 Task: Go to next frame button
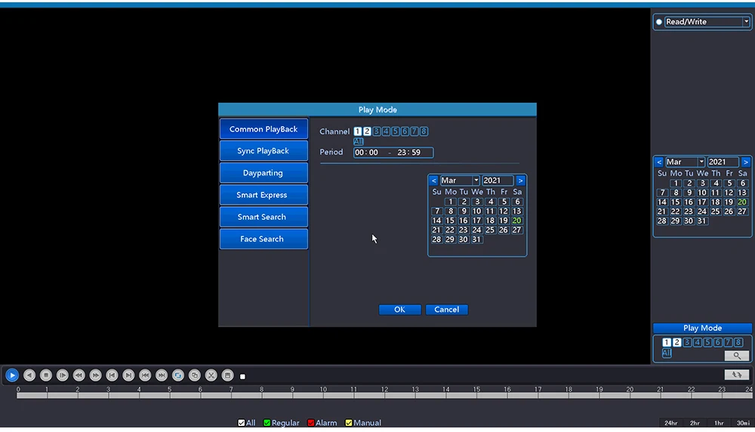coord(128,375)
